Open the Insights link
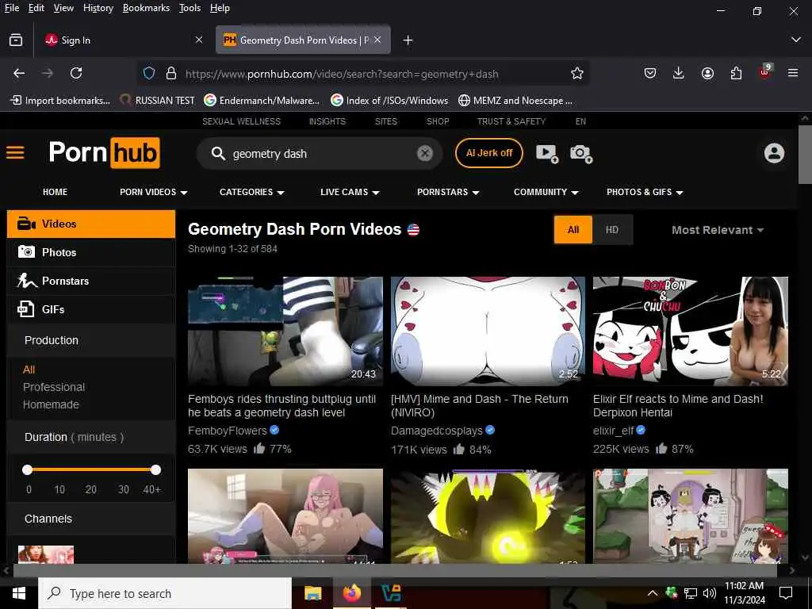This screenshot has height=609, width=812. pos(327,121)
